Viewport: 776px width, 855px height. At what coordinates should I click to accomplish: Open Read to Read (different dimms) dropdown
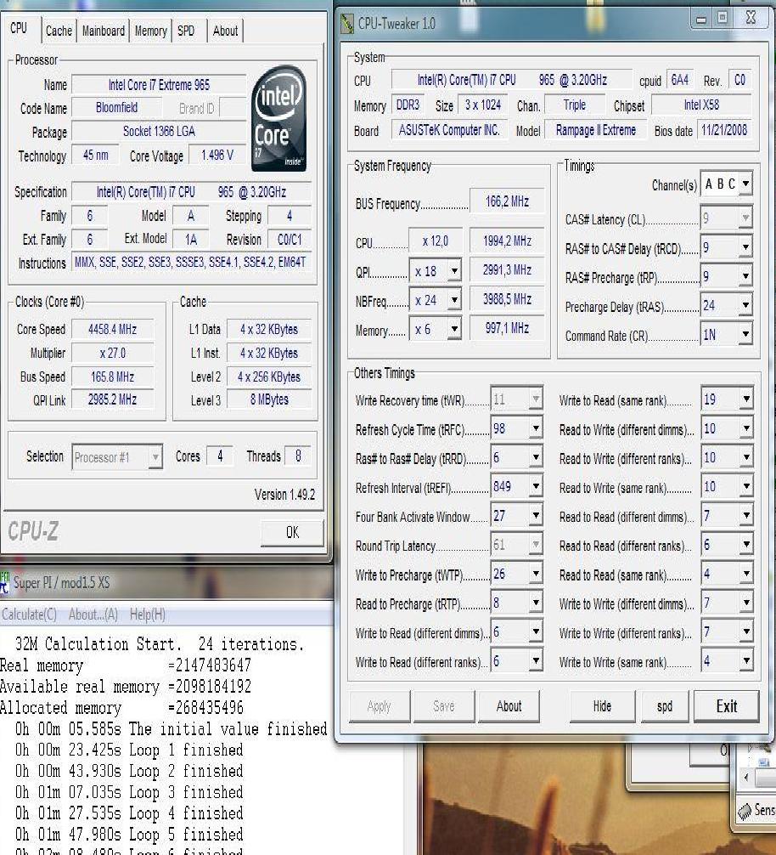coord(746,516)
